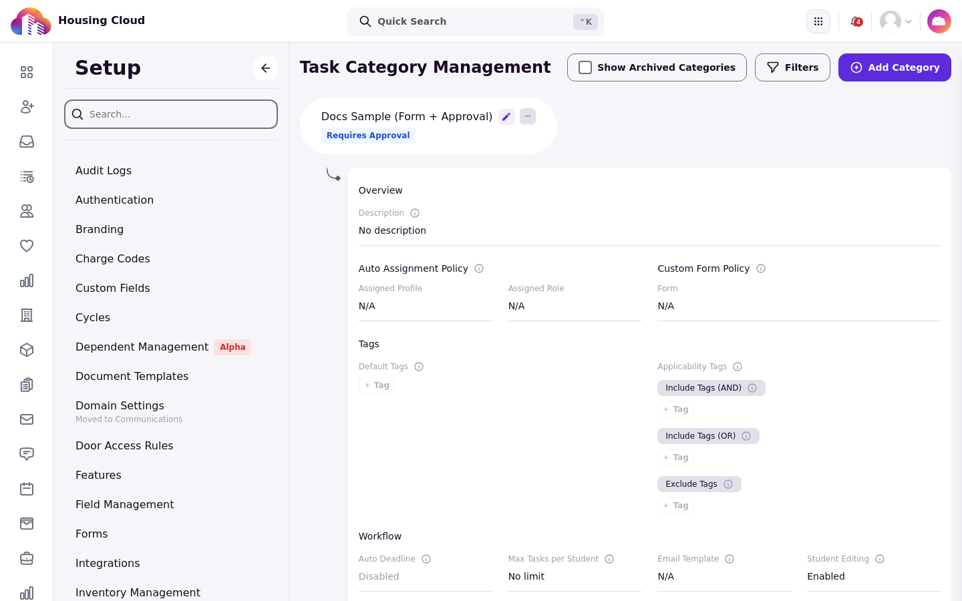Open notifications bell with red badge
This screenshot has height=601, width=962.
click(x=856, y=21)
